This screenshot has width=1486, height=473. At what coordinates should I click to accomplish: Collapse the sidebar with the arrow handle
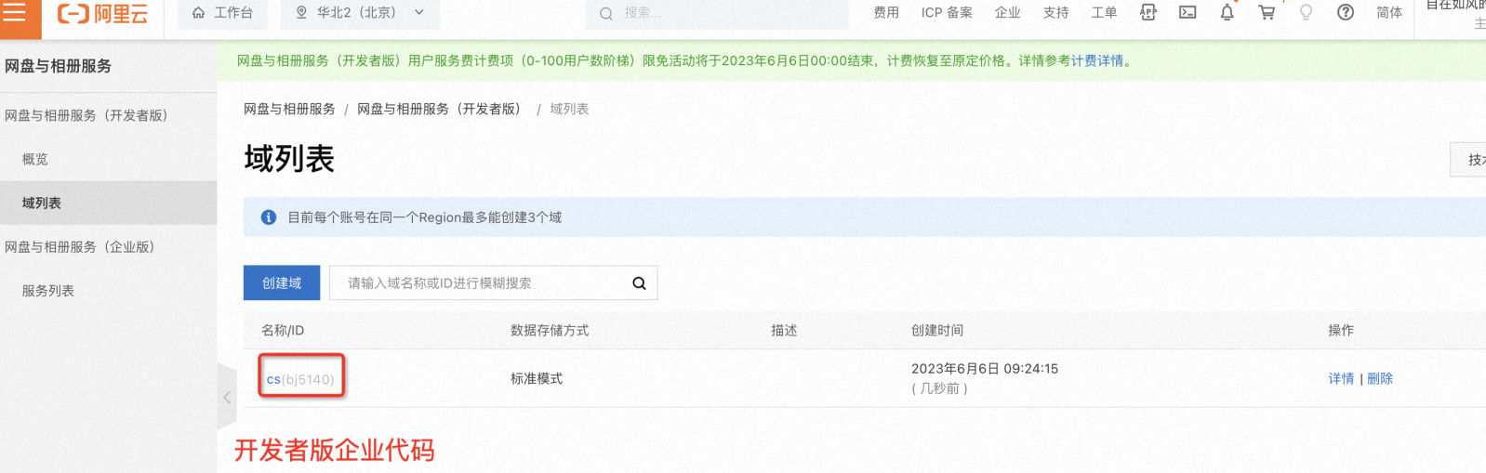coord(227,397)
